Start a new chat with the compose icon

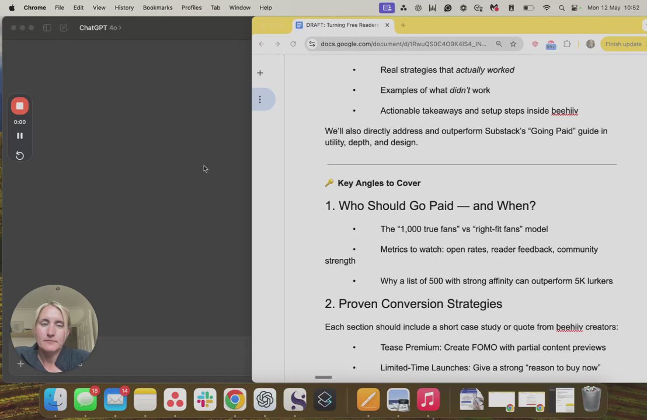tap(63, 27)
